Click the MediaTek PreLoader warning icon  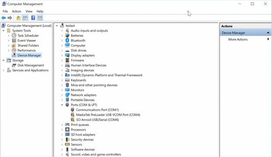[x=73, y=115]
